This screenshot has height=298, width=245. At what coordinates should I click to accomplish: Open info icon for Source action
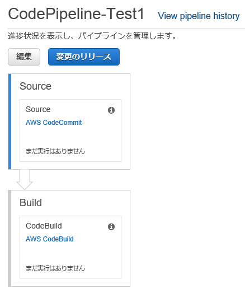111,110
